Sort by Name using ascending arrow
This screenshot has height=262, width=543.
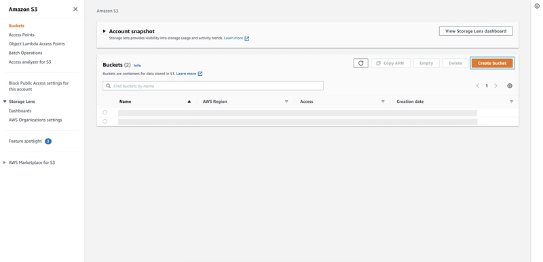[x=189, y=102]
